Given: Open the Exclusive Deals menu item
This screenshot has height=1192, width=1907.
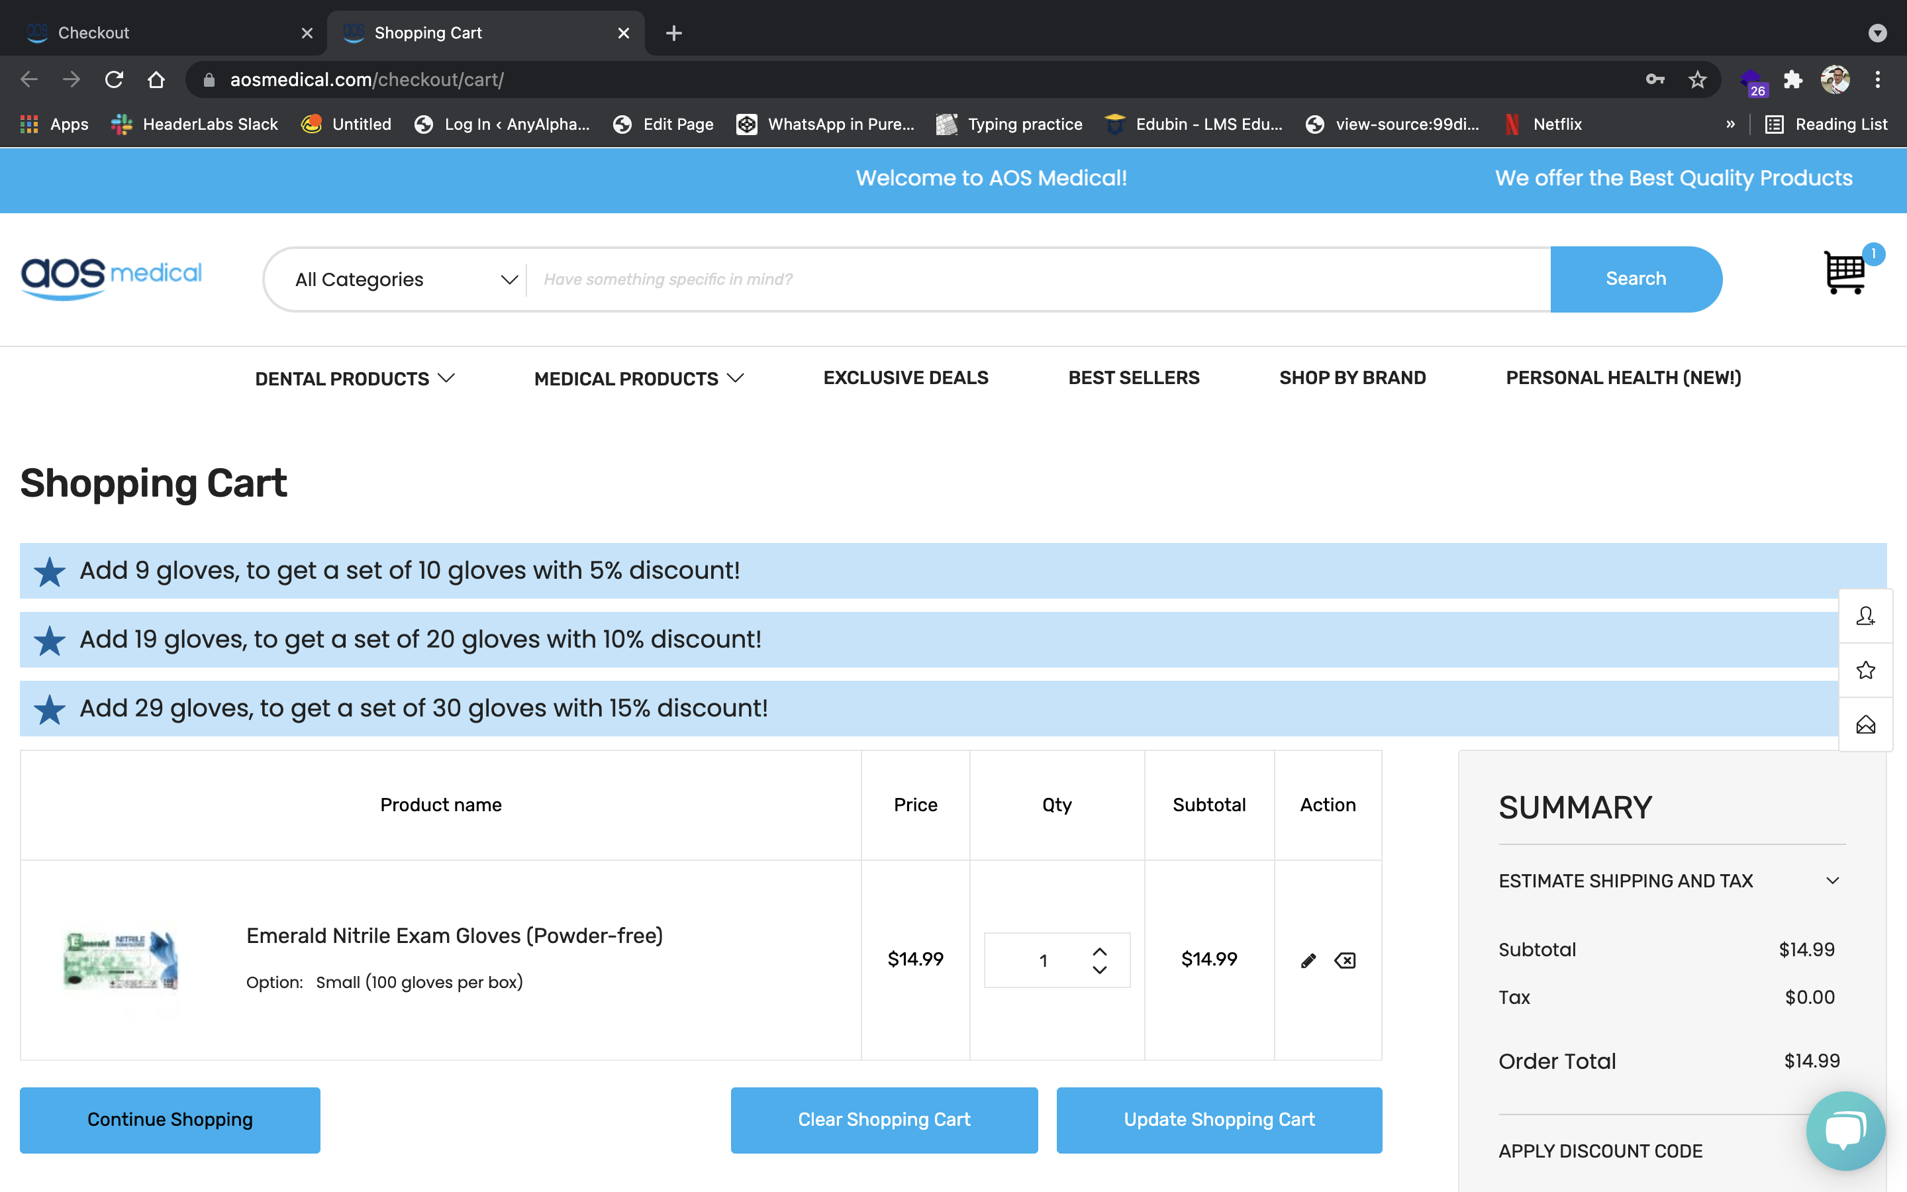Looking at the screenshot, I should [905, 377].
